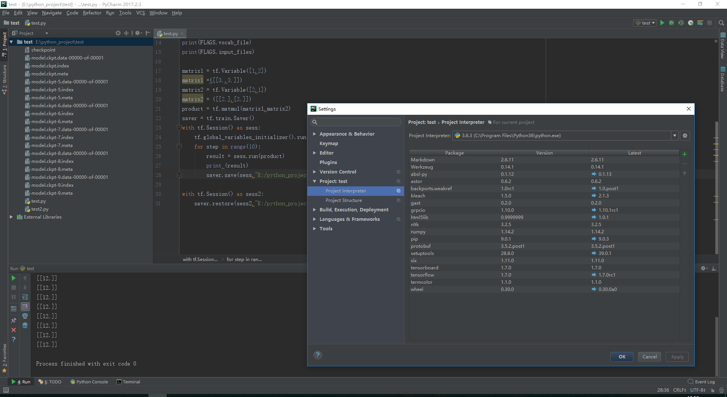Image resolution: width=727 pixels, height=397 pixels.
Task: Collapse all in Project panel
Action: pyautogui.click(x=126, y=33)
